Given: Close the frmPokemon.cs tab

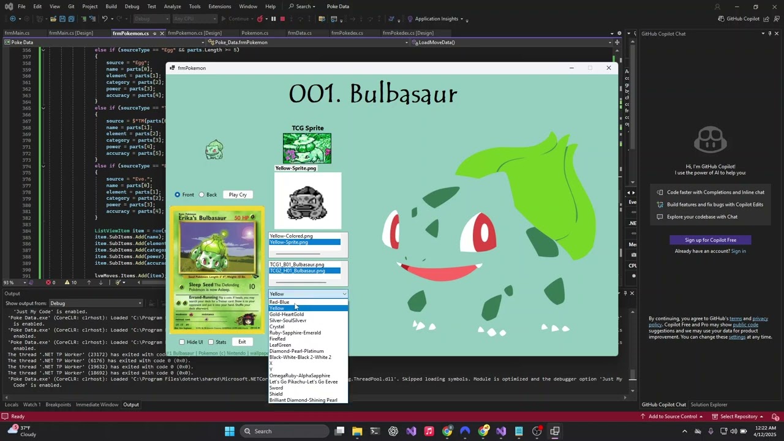Looking at the screenshot, I should coord(161,33).
